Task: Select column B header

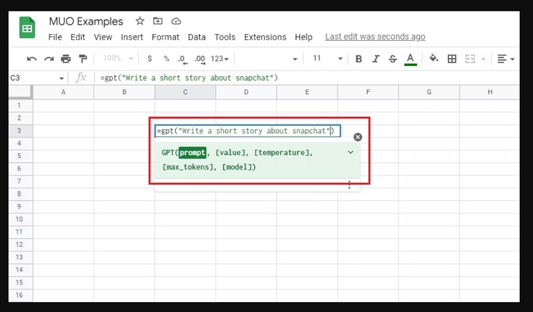Action: click(x=125, y=92)
